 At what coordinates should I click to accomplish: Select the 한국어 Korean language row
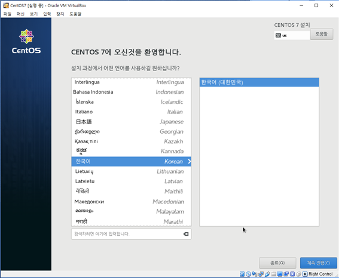(x=131, y=161)
